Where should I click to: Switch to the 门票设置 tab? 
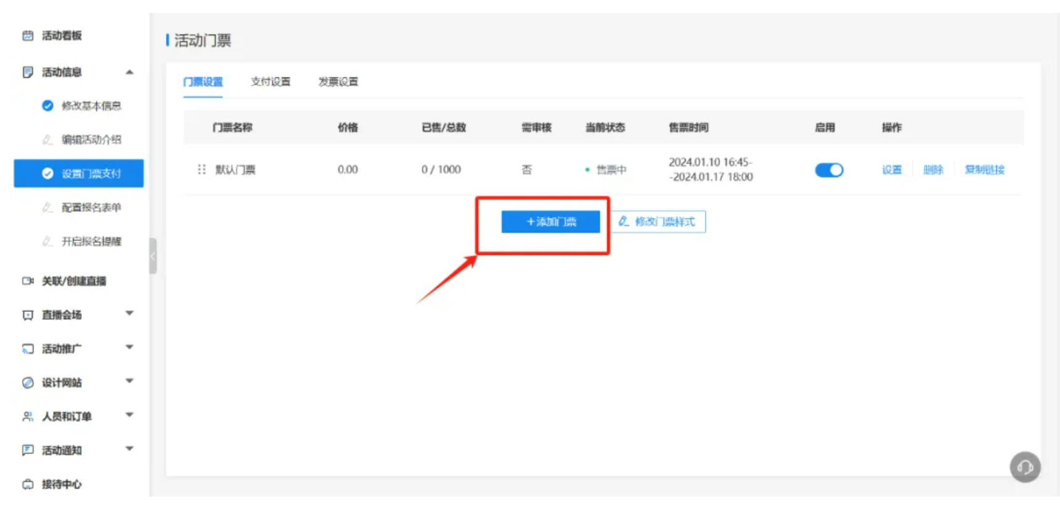203,82
